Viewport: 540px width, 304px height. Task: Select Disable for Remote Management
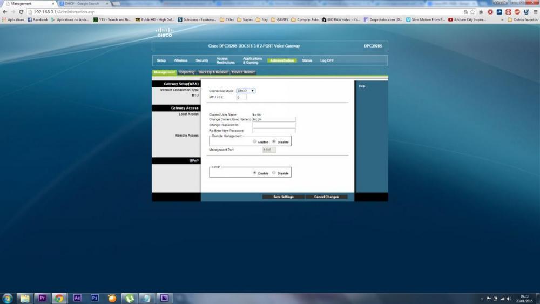pyautogui.click(x=274, y=141)
